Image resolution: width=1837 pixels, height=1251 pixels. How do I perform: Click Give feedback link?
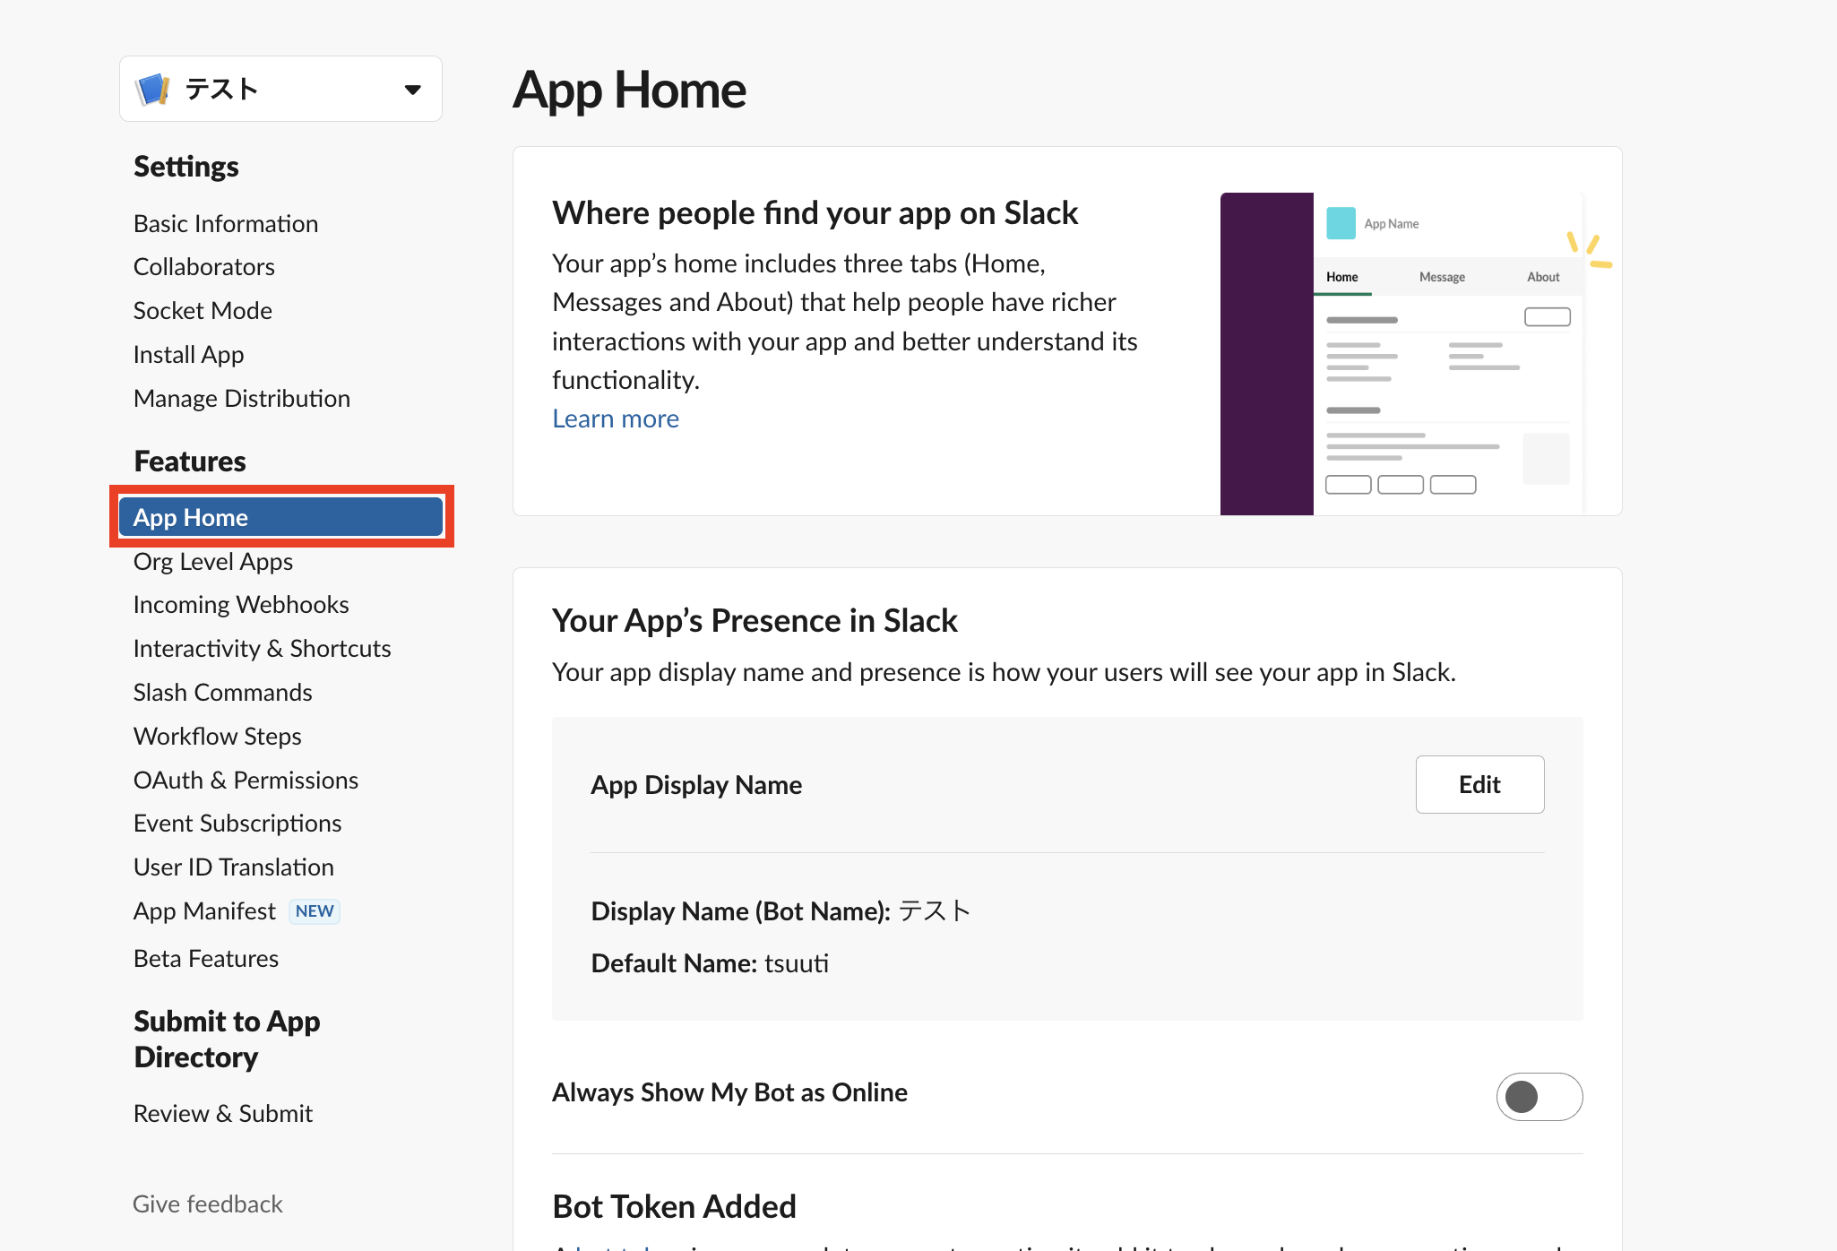point(207,1204)
